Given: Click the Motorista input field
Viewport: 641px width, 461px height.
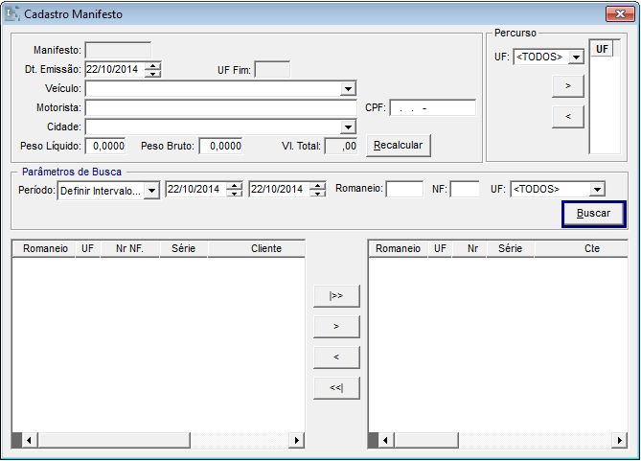Looking at the screenshot, I should click(220, 107).
